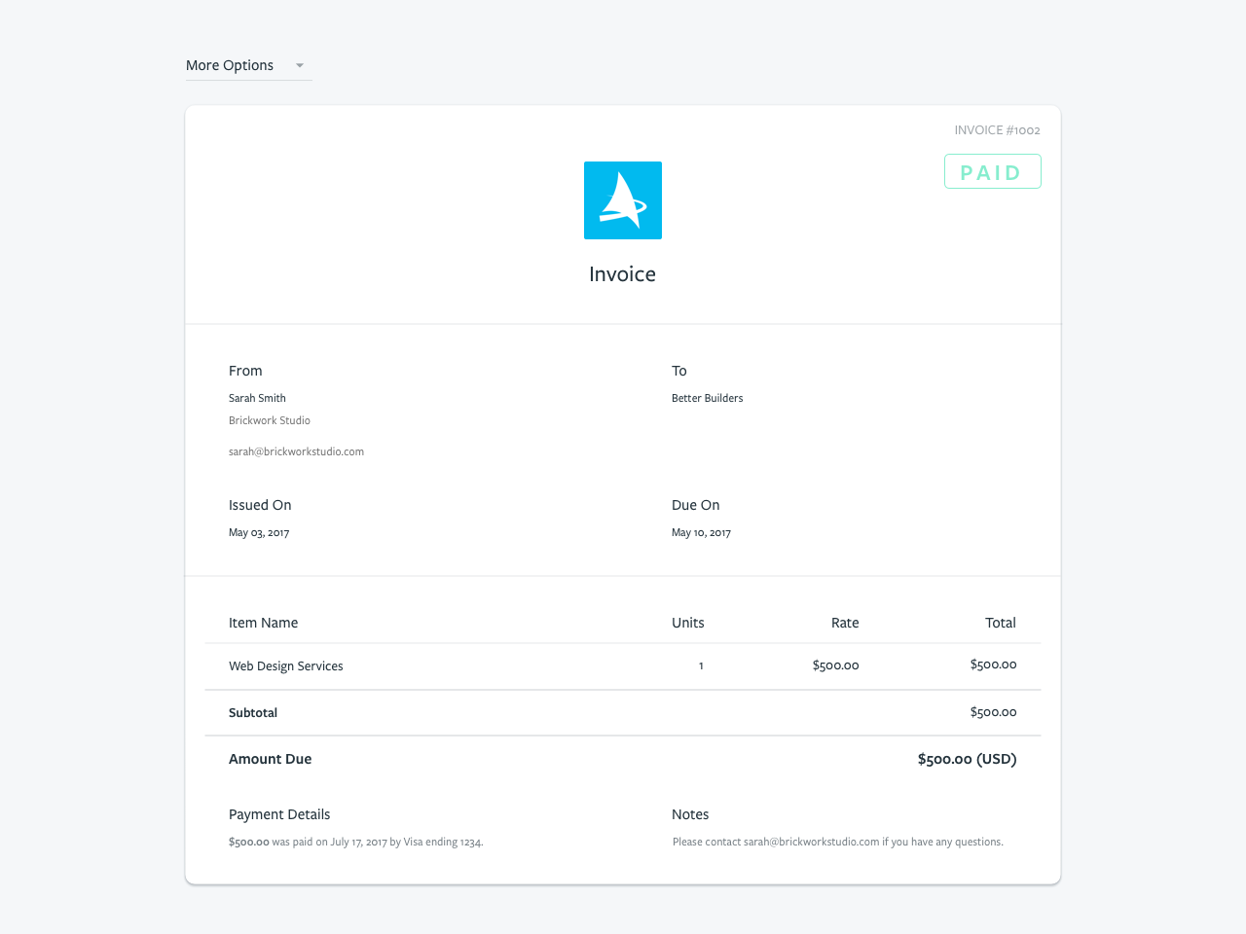Open the More Options dropdown

[x=248, y=65]
